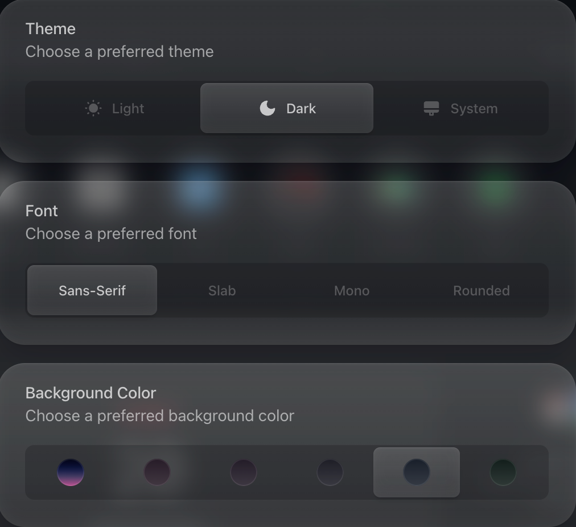The image size is (576, 527).
Task: Select the blue-to-pink gradient background swatch
Action: [71, 472]
